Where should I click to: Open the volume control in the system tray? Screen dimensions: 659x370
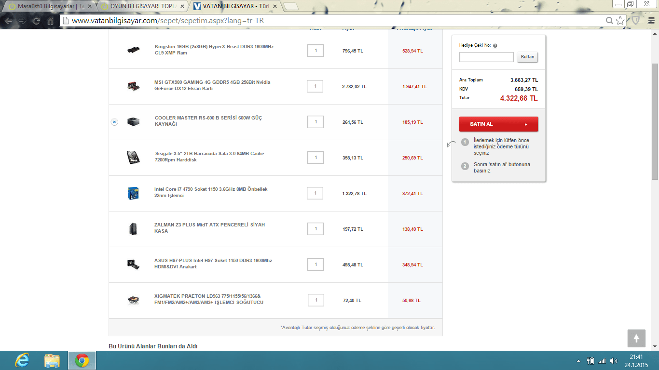click(x=614, y=360)
